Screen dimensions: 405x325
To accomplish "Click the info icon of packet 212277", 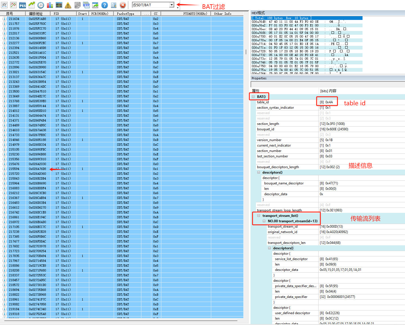I will tap(4, 43).
